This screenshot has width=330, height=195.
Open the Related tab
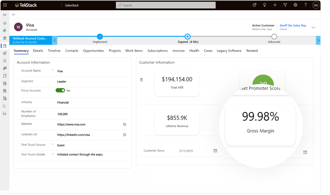point(252,51)
